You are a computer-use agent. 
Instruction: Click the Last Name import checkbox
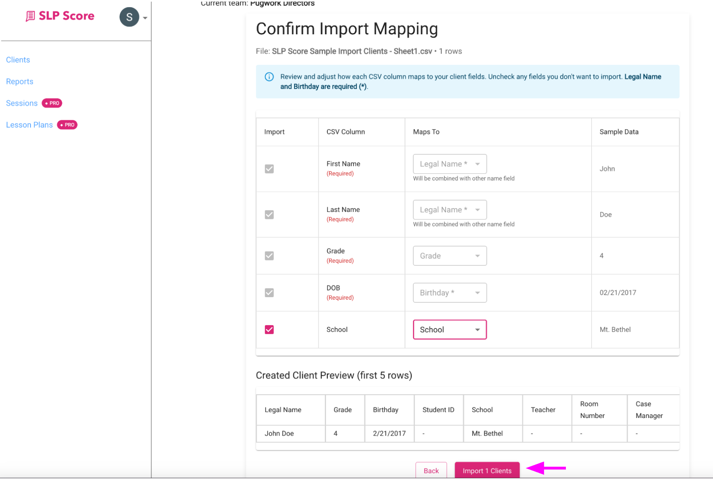pyautogui.click(x=269, y=214)
